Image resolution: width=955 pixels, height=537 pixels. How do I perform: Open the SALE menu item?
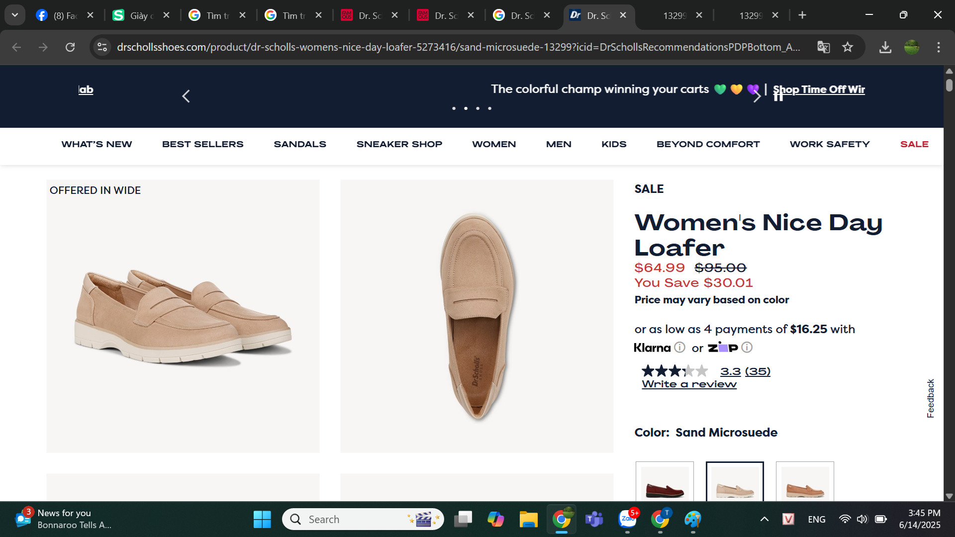point(914,144)
